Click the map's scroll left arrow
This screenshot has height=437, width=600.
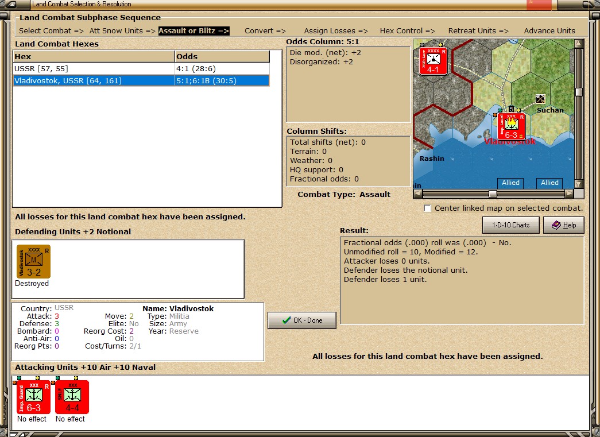[x=418, y=194]
